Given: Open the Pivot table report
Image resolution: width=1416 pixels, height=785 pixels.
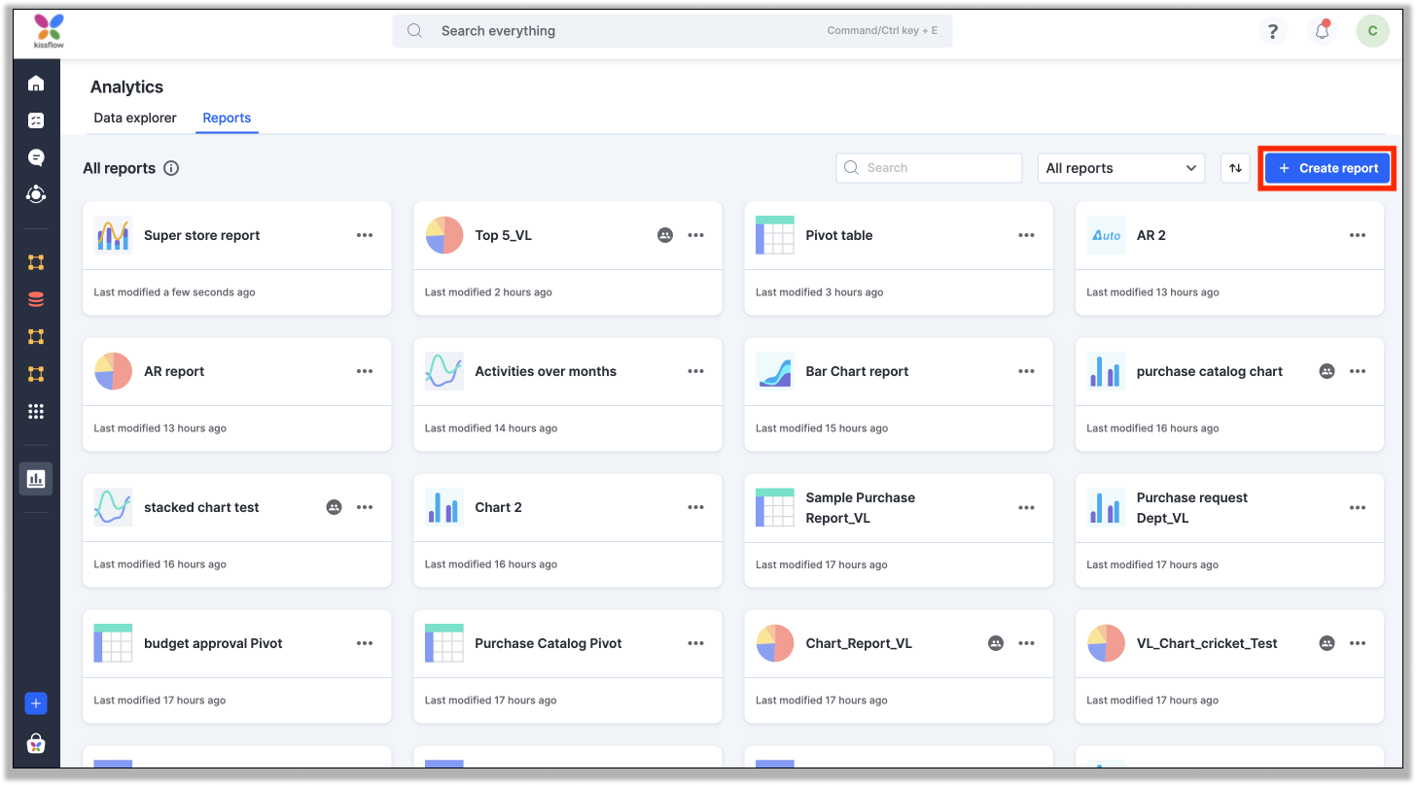Looking at the screenshot, I should pyautogui.click(x=839, y=235).
